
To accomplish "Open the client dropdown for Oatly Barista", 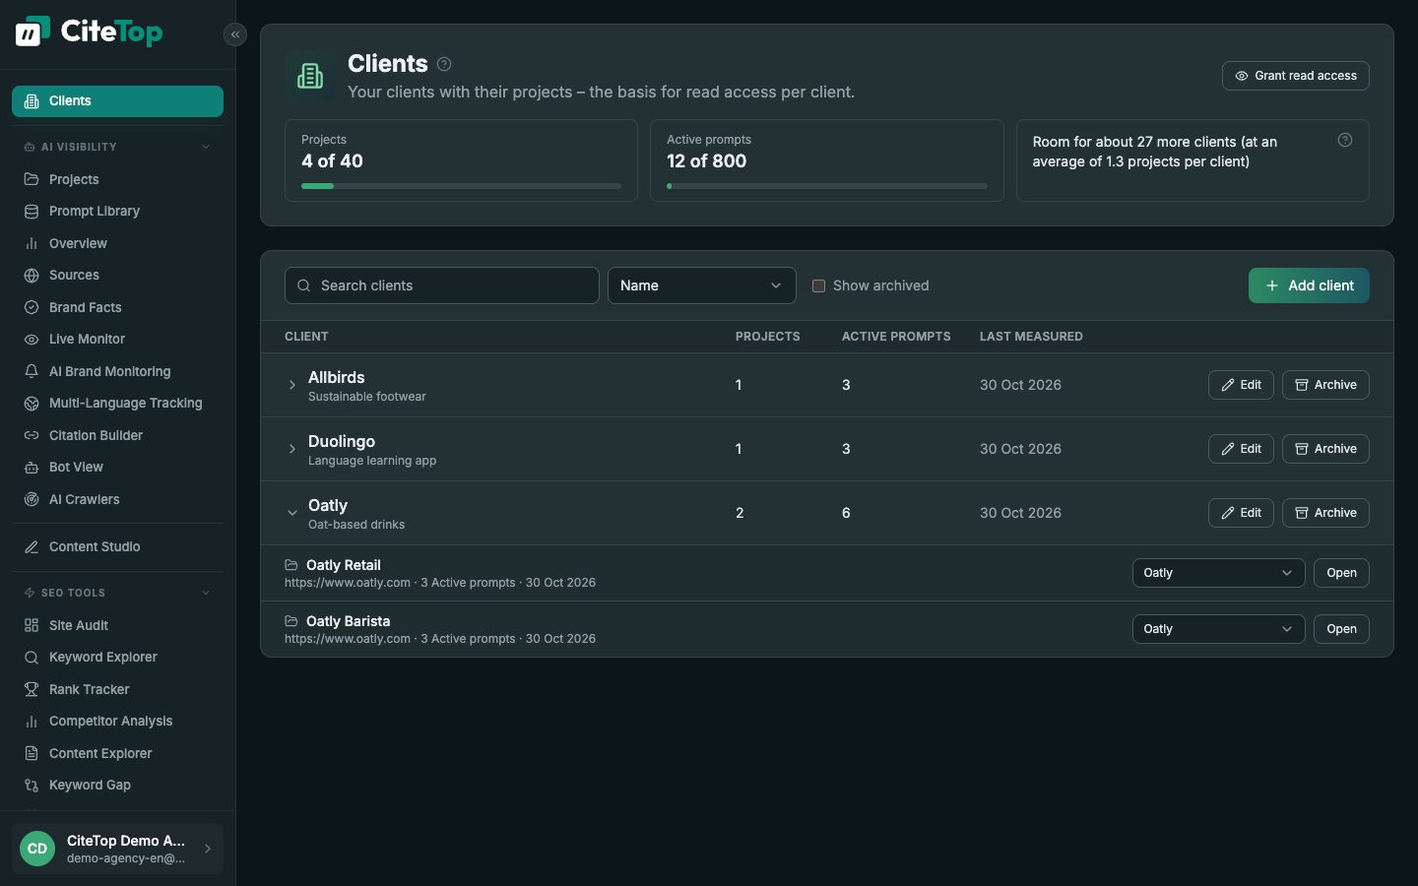I will pyautogui.click(x=1218, y=629).
